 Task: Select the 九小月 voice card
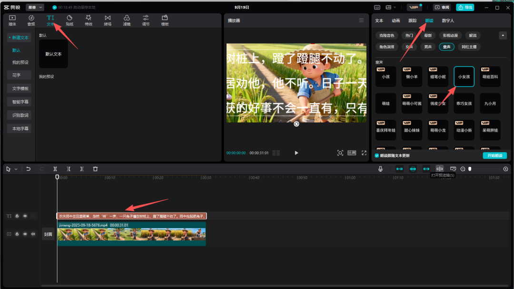(x=490, y=104)
